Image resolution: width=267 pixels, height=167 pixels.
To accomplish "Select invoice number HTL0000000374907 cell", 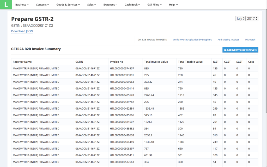I will 122,69.
